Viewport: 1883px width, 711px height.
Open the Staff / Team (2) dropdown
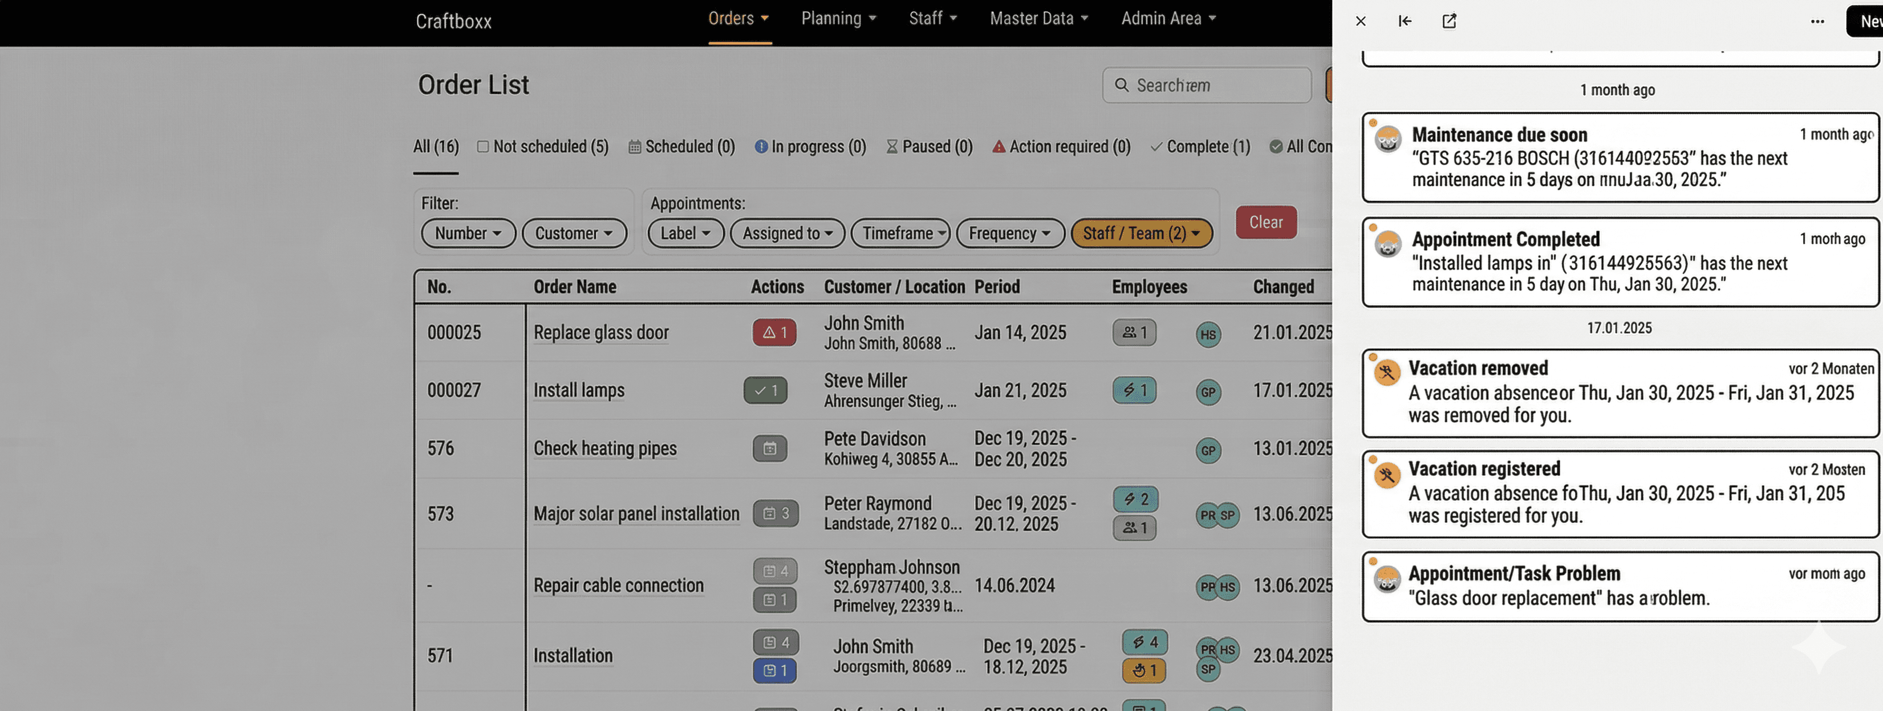1141,234
